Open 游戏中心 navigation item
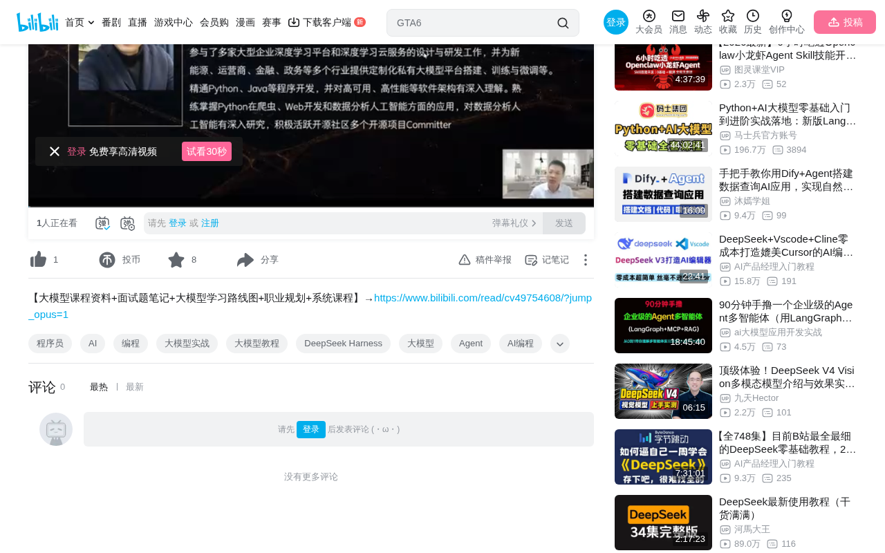This screenshot has width=885, height=553. [x=174, y=22]
